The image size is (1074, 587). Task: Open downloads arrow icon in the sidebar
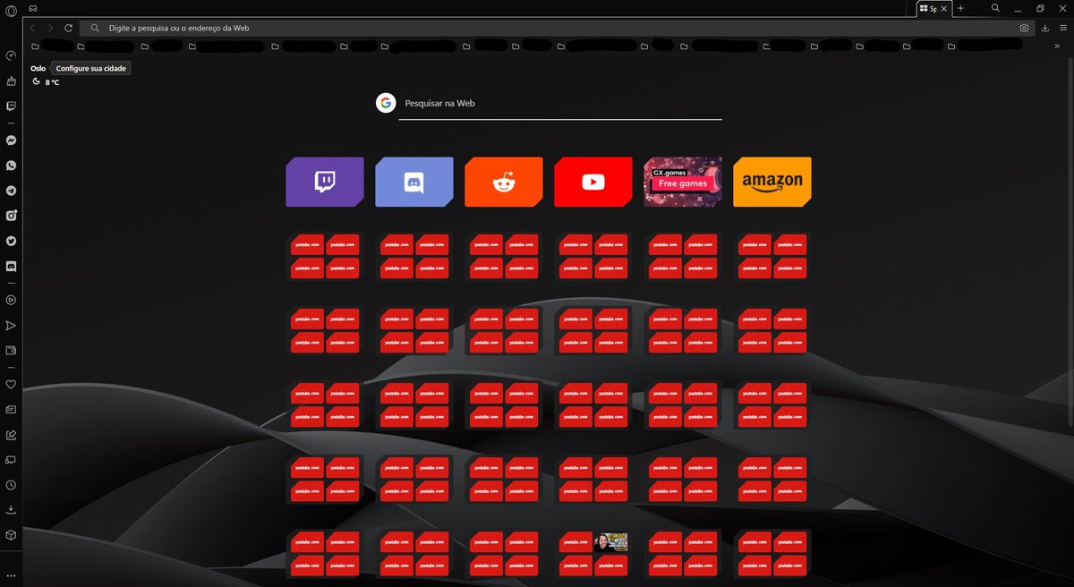tap(11, 510)
